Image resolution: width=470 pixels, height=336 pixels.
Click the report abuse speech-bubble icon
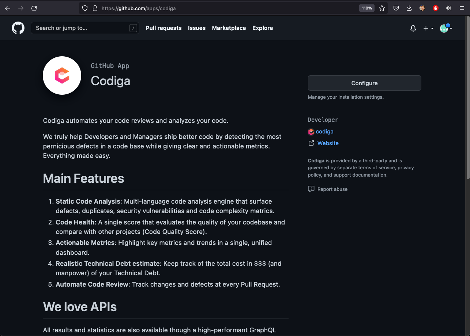pyautogui.click(x=311, y=189)
